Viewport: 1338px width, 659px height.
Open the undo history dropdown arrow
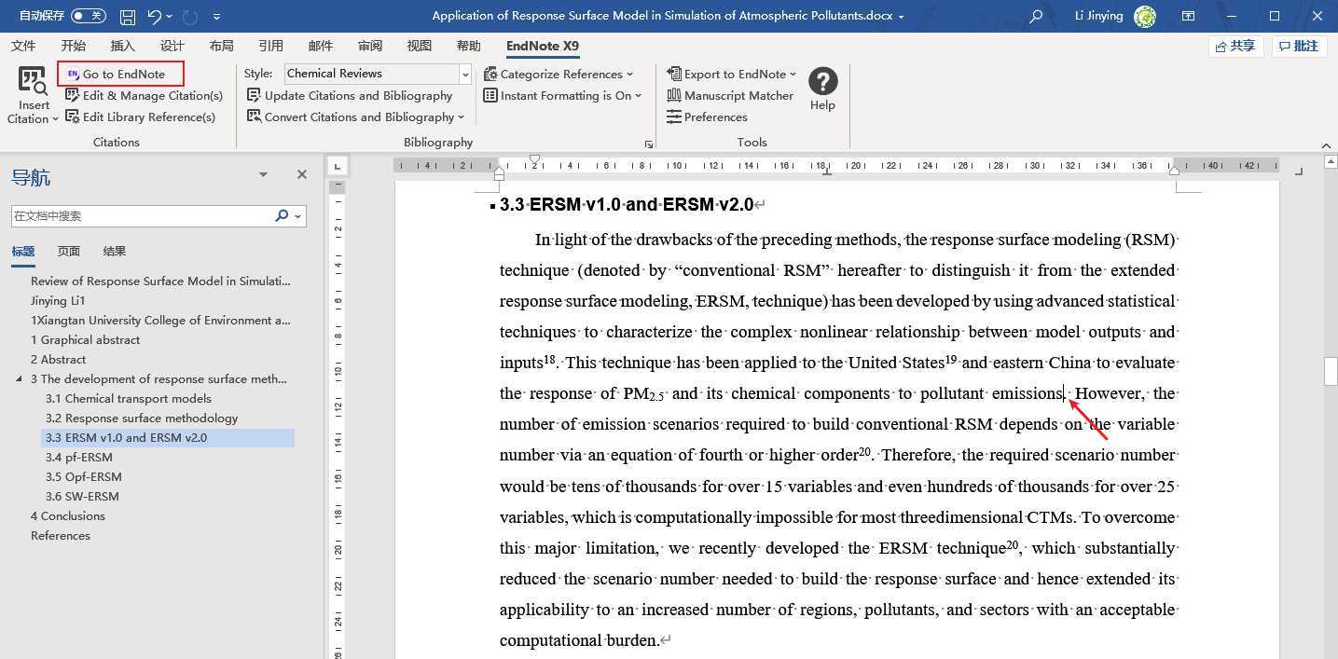click(x=170, y=16)
